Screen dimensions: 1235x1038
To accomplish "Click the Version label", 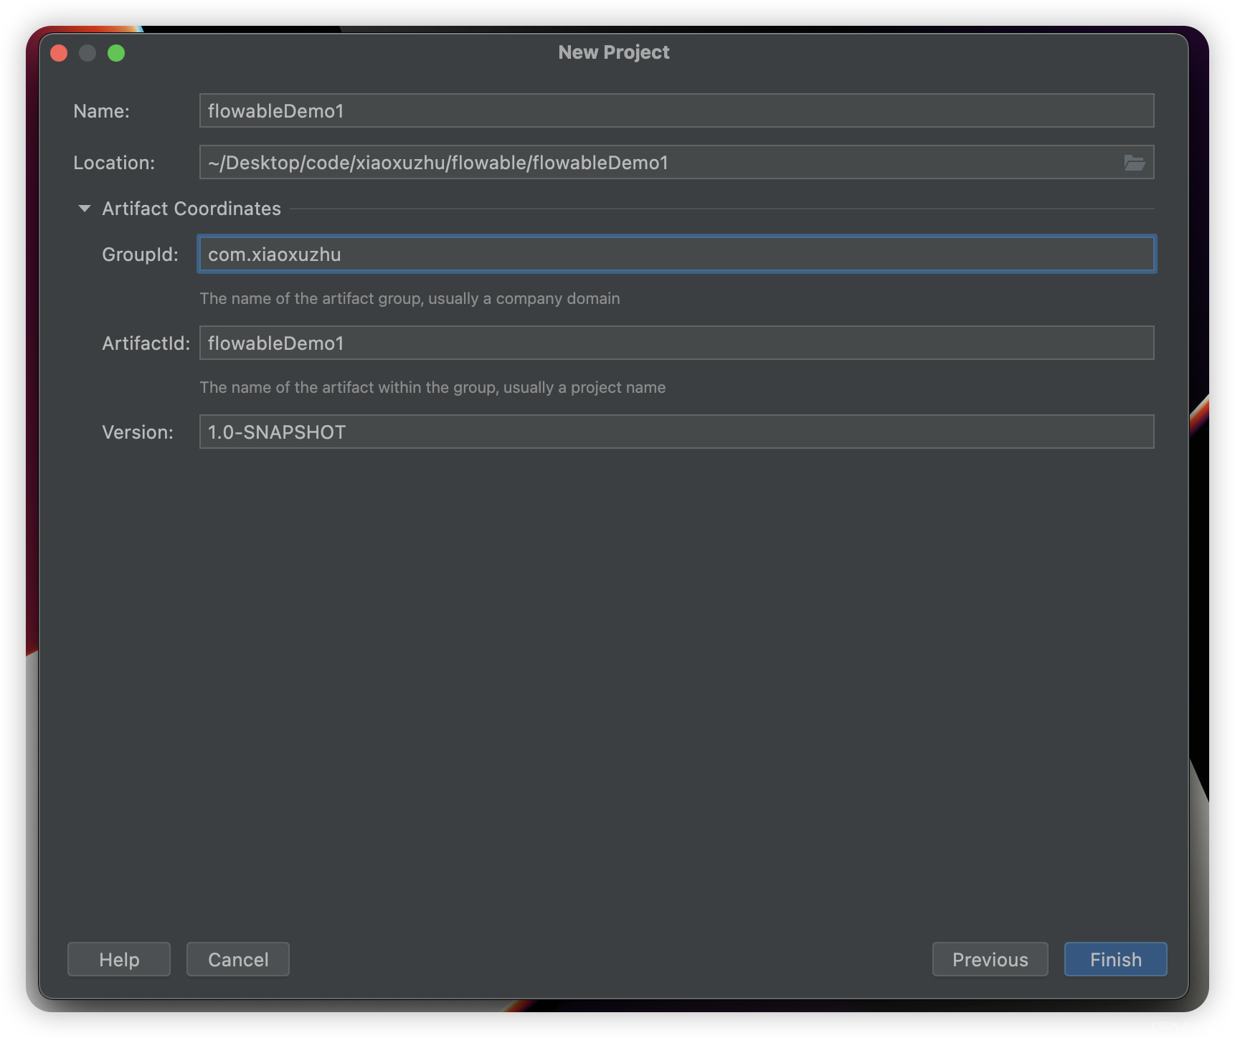I will click(138, 432).
